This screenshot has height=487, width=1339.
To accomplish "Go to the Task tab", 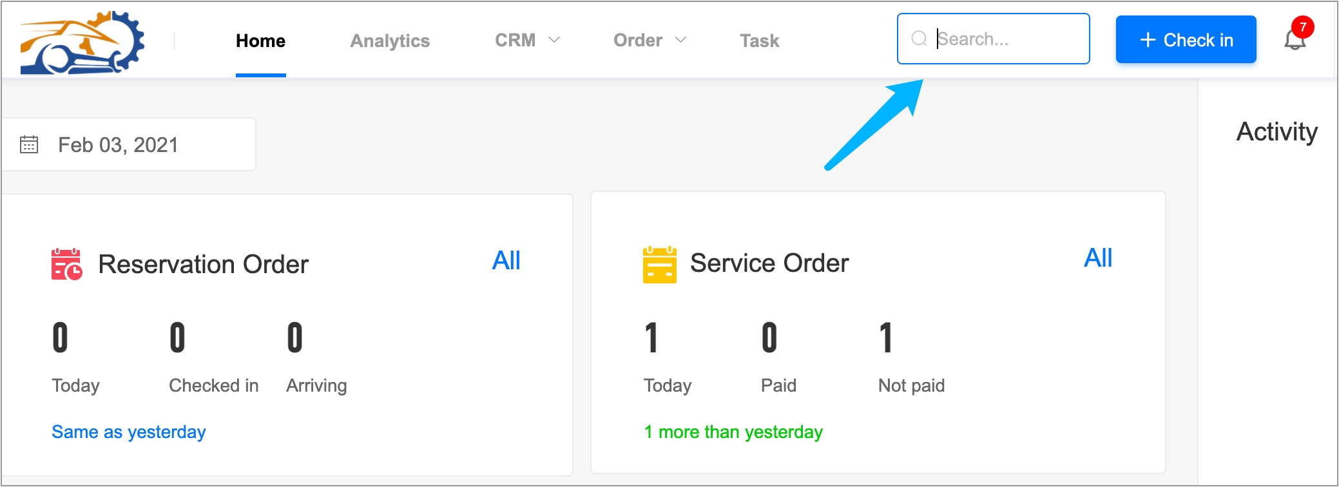I will coord(759,41).
